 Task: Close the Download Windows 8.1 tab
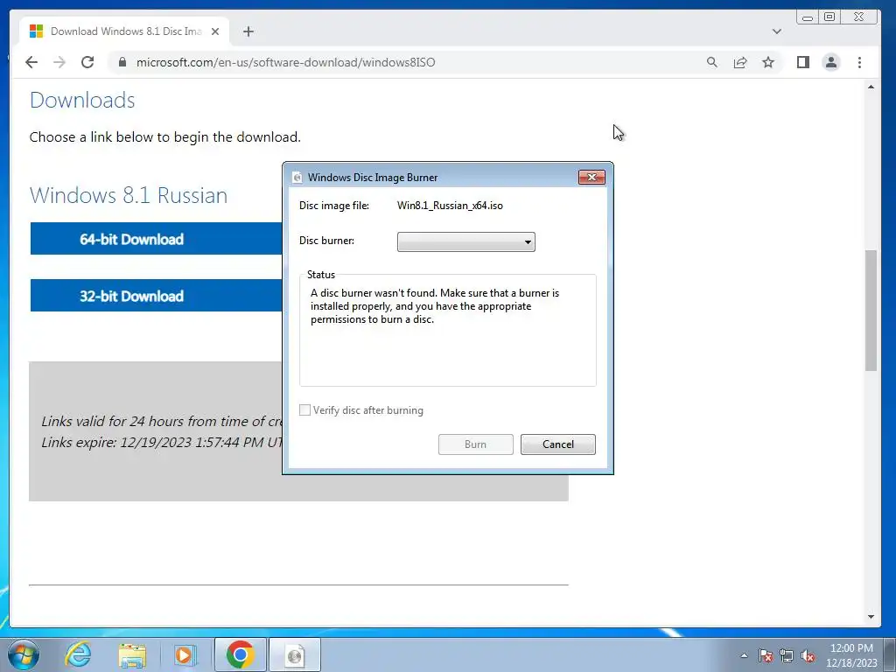pyautogui.click(x=215, y=31)
